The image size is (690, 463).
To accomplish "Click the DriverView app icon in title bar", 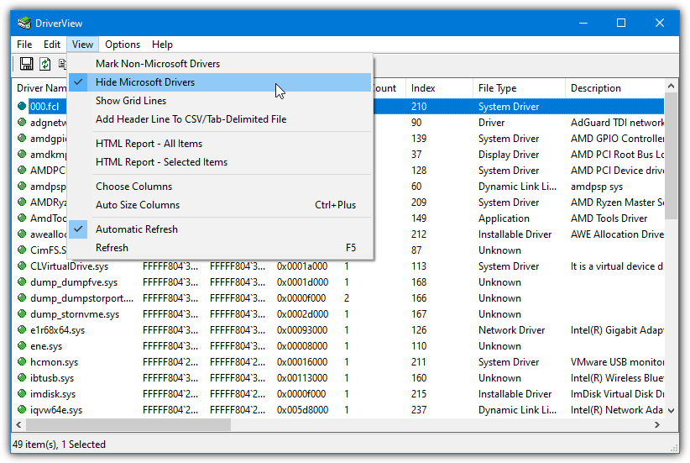I will pyautogui.click(x=24, y=23).
